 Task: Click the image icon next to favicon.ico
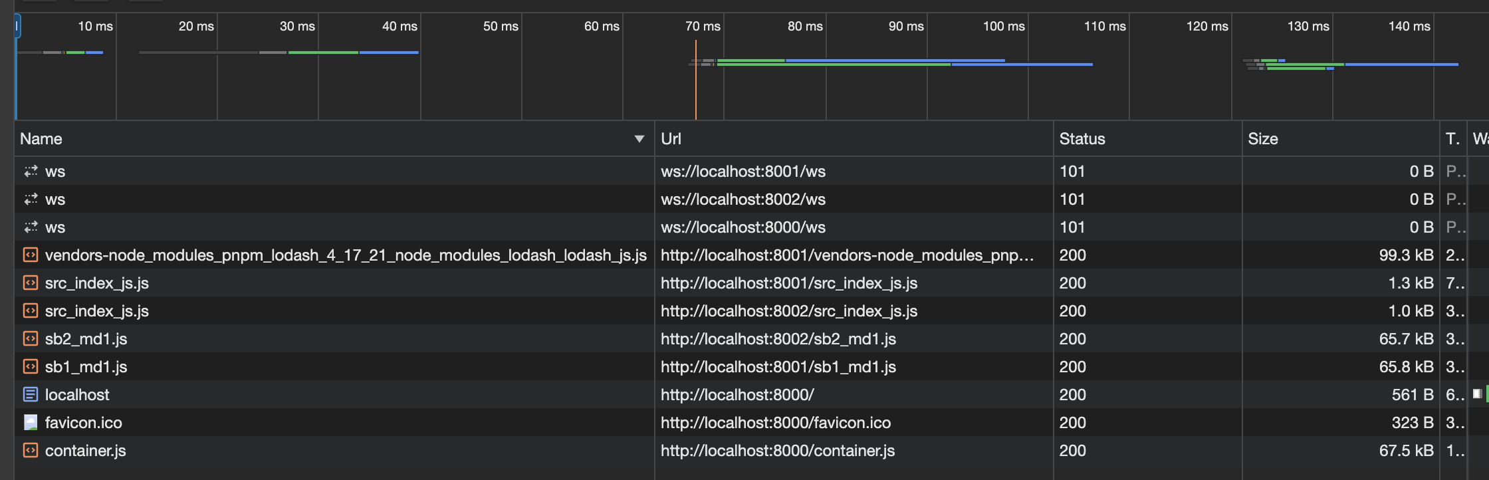click(x=31, y=423)
